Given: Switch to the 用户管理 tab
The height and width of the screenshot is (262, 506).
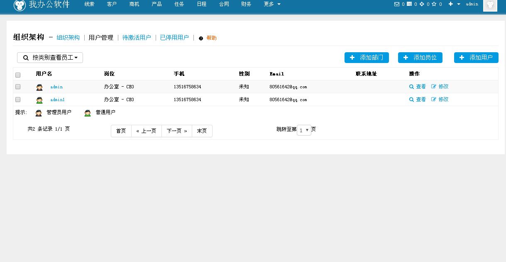Looking at the screenshot, I should tap(101, 38).
